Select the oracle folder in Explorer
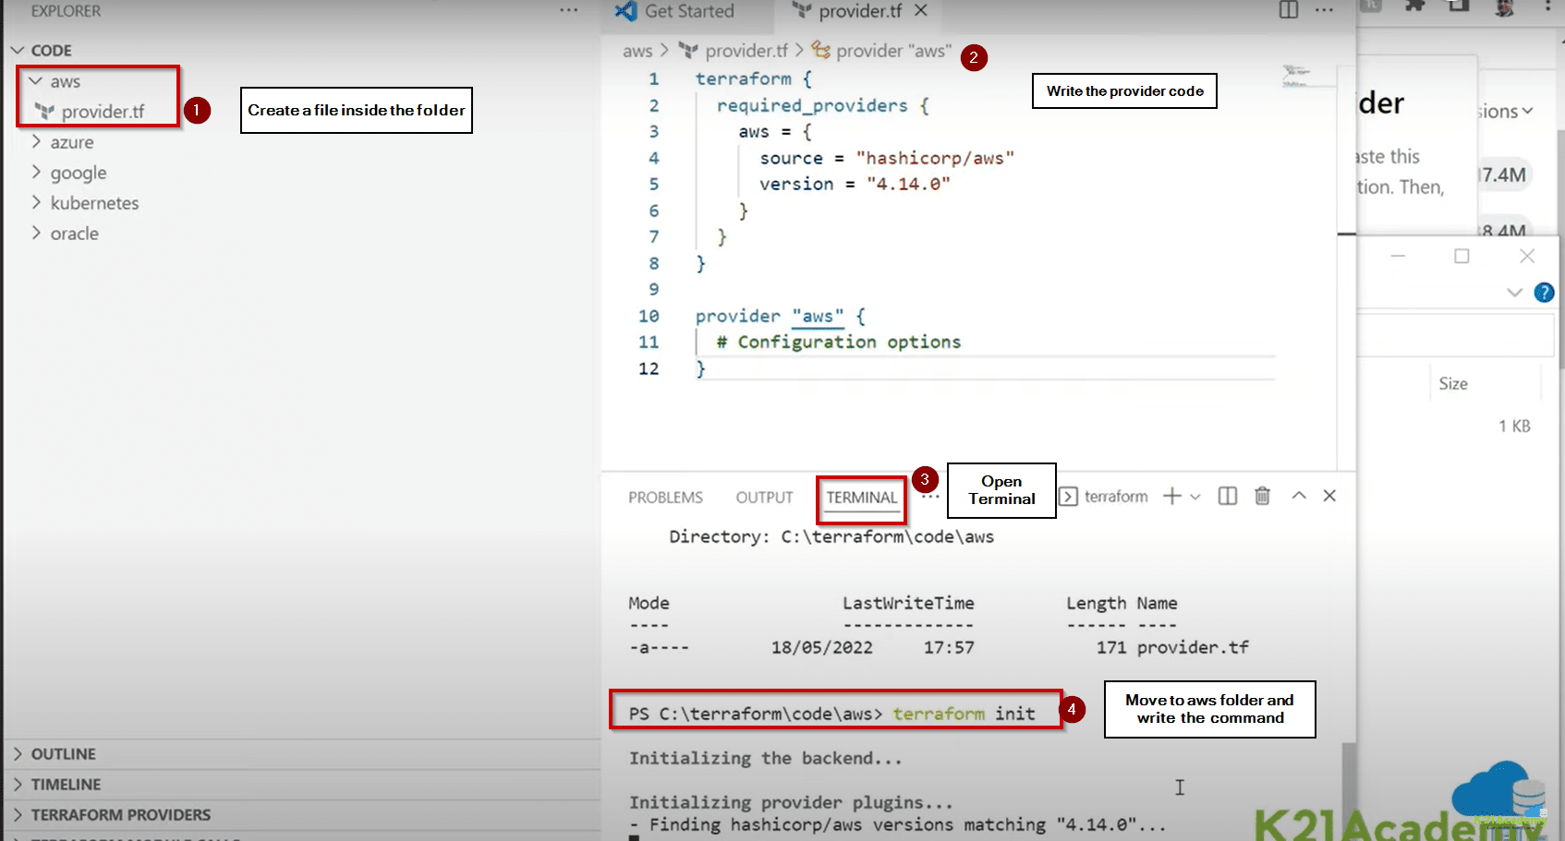The image size is (1565, 841). (x=74, y=233)
